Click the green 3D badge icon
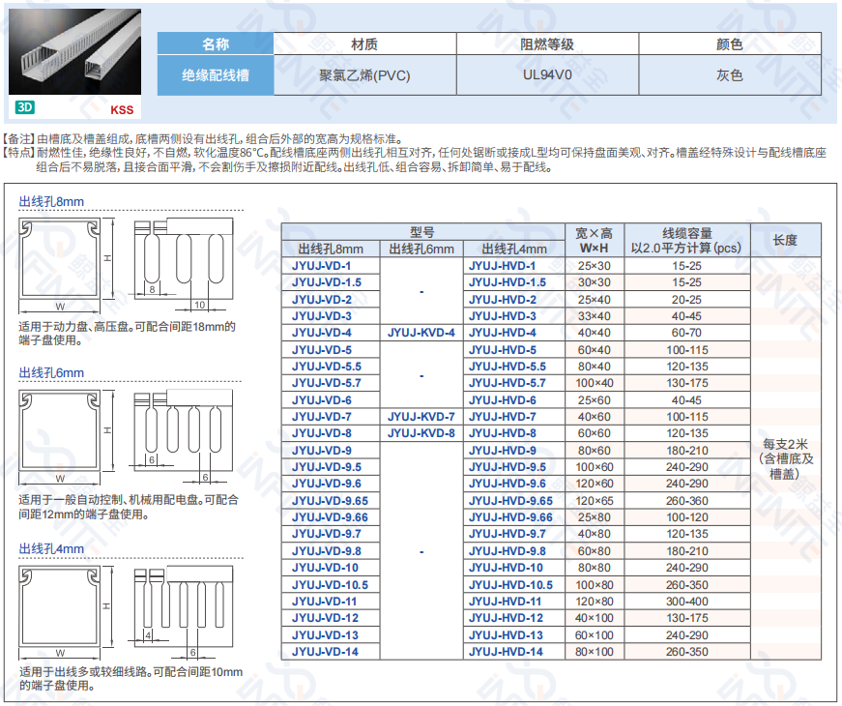 click(x=25, y=108)
